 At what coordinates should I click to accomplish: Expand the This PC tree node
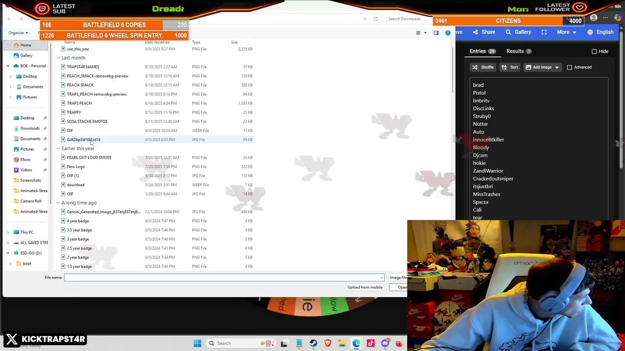(8, 232)
